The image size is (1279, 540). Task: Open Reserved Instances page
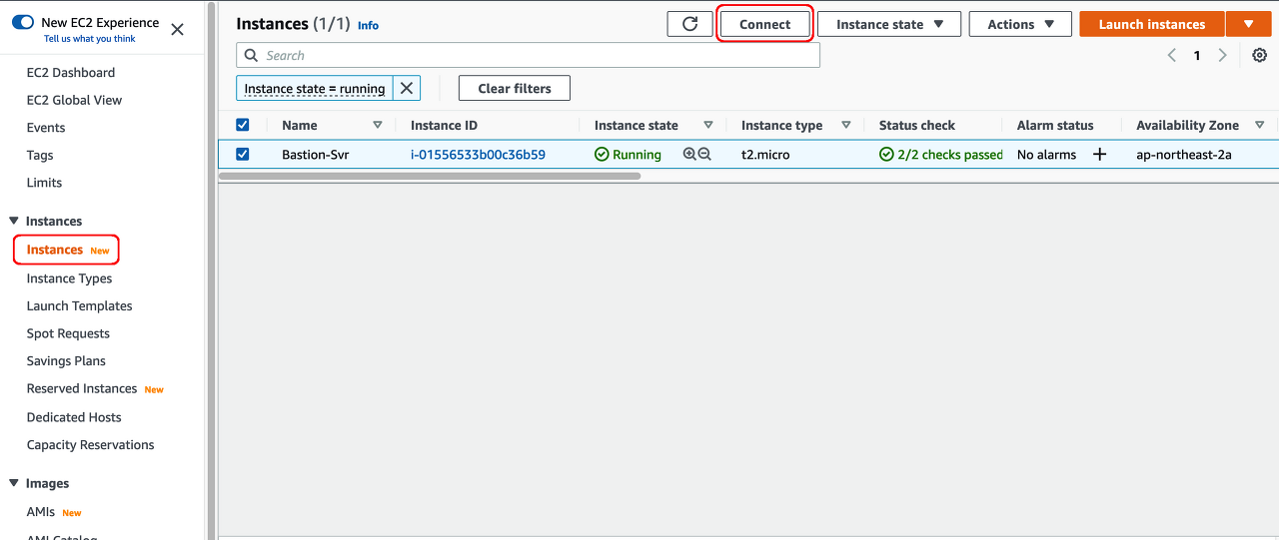click(82, 389)
